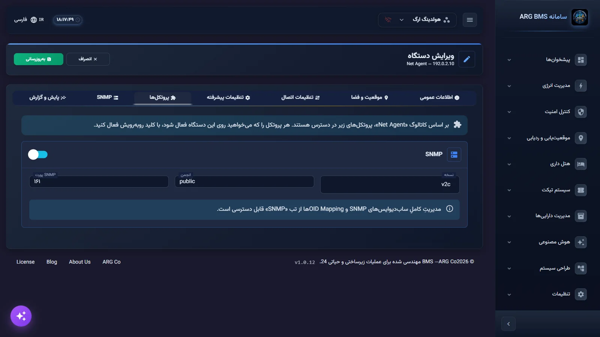The image size is (600, 337).
Task: Expand the طراحی سیستم menu chevron
Action: [x=509, y=268]
